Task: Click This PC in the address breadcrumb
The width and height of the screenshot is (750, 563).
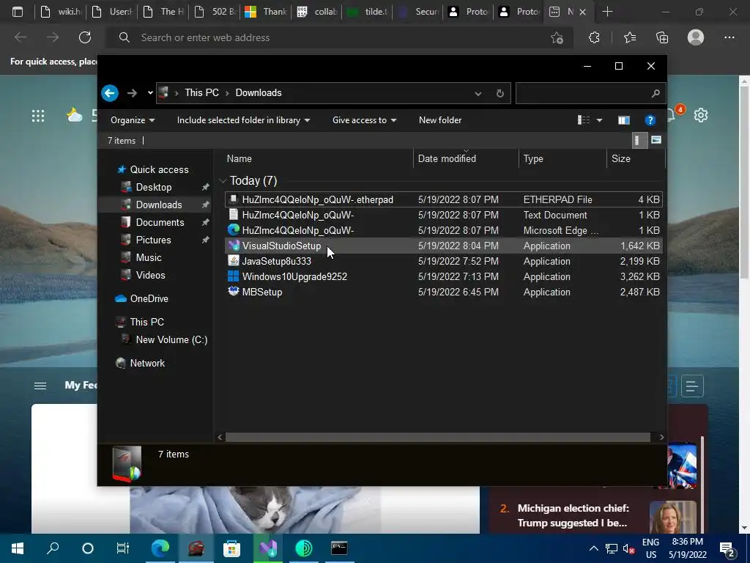Action: click(202, 93)
